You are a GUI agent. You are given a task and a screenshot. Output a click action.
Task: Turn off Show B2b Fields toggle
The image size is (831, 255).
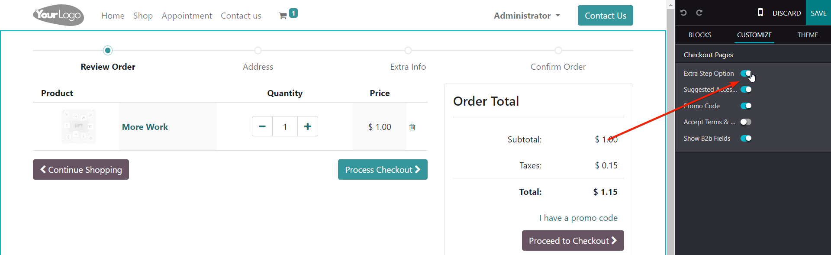(x=746, y=139)
